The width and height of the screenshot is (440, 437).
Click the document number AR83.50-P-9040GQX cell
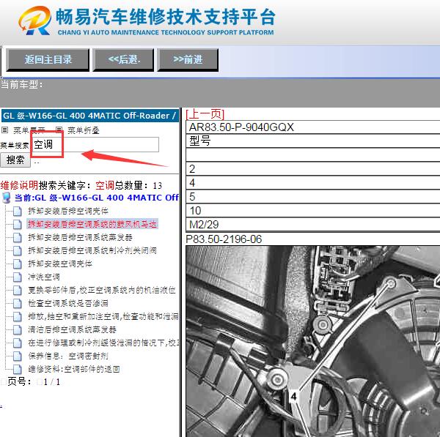click(x=313, y=127)
